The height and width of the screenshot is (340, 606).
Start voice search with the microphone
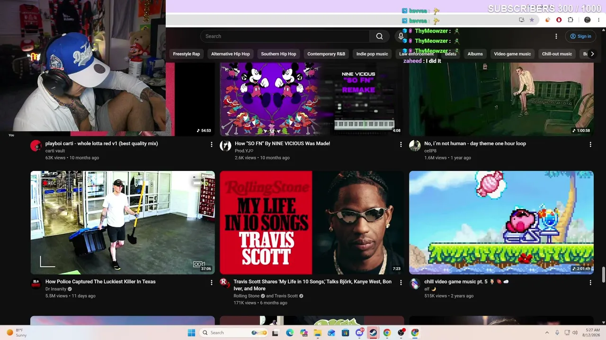pos(401,36)
